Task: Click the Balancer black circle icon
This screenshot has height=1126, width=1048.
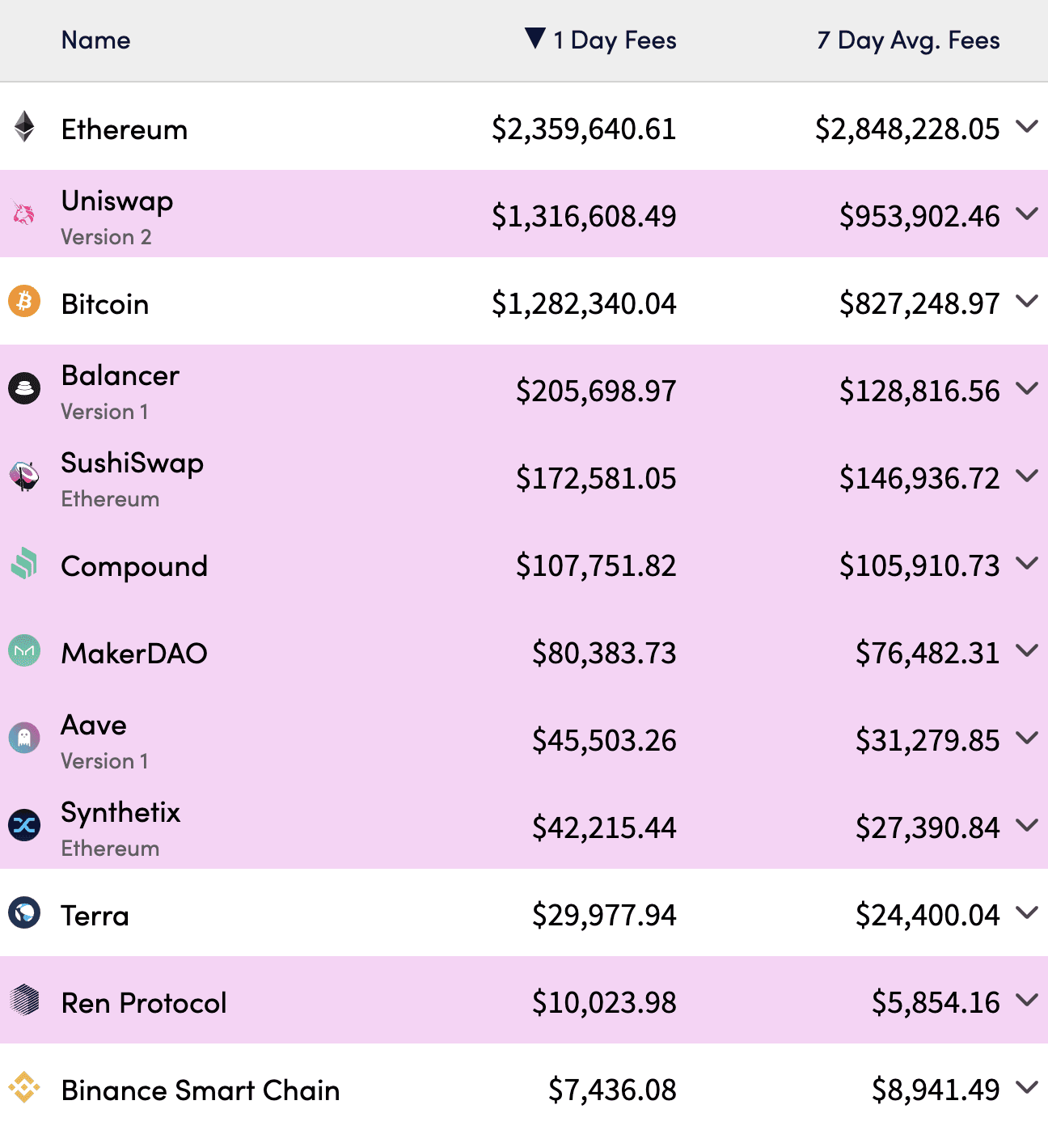Action: [24, 388]
